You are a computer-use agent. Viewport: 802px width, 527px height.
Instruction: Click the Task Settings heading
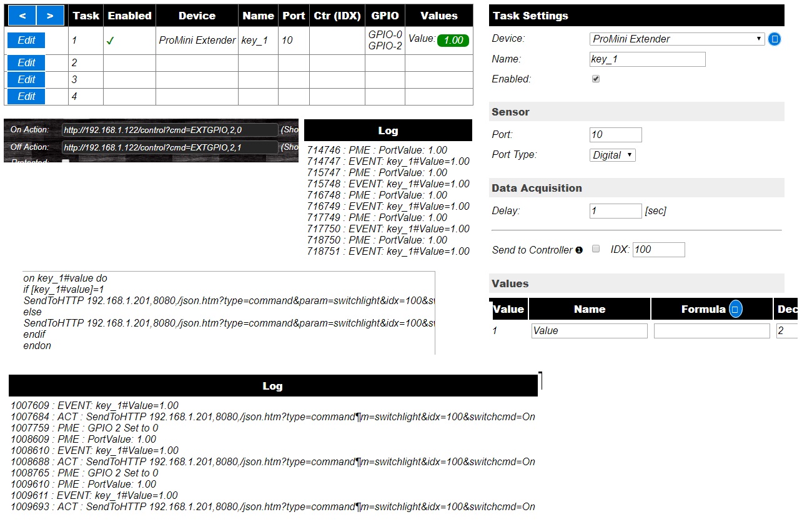pyautogui.click(x=530, y=16)
